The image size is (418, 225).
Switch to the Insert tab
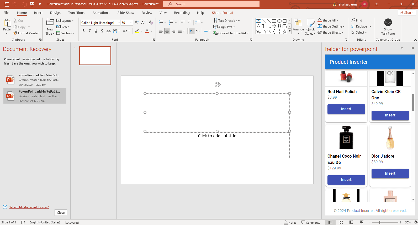(38, 13)
